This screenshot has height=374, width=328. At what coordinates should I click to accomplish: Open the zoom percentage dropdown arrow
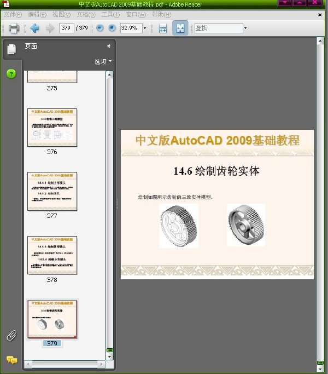pyautogui.click(x=144, y=28)
